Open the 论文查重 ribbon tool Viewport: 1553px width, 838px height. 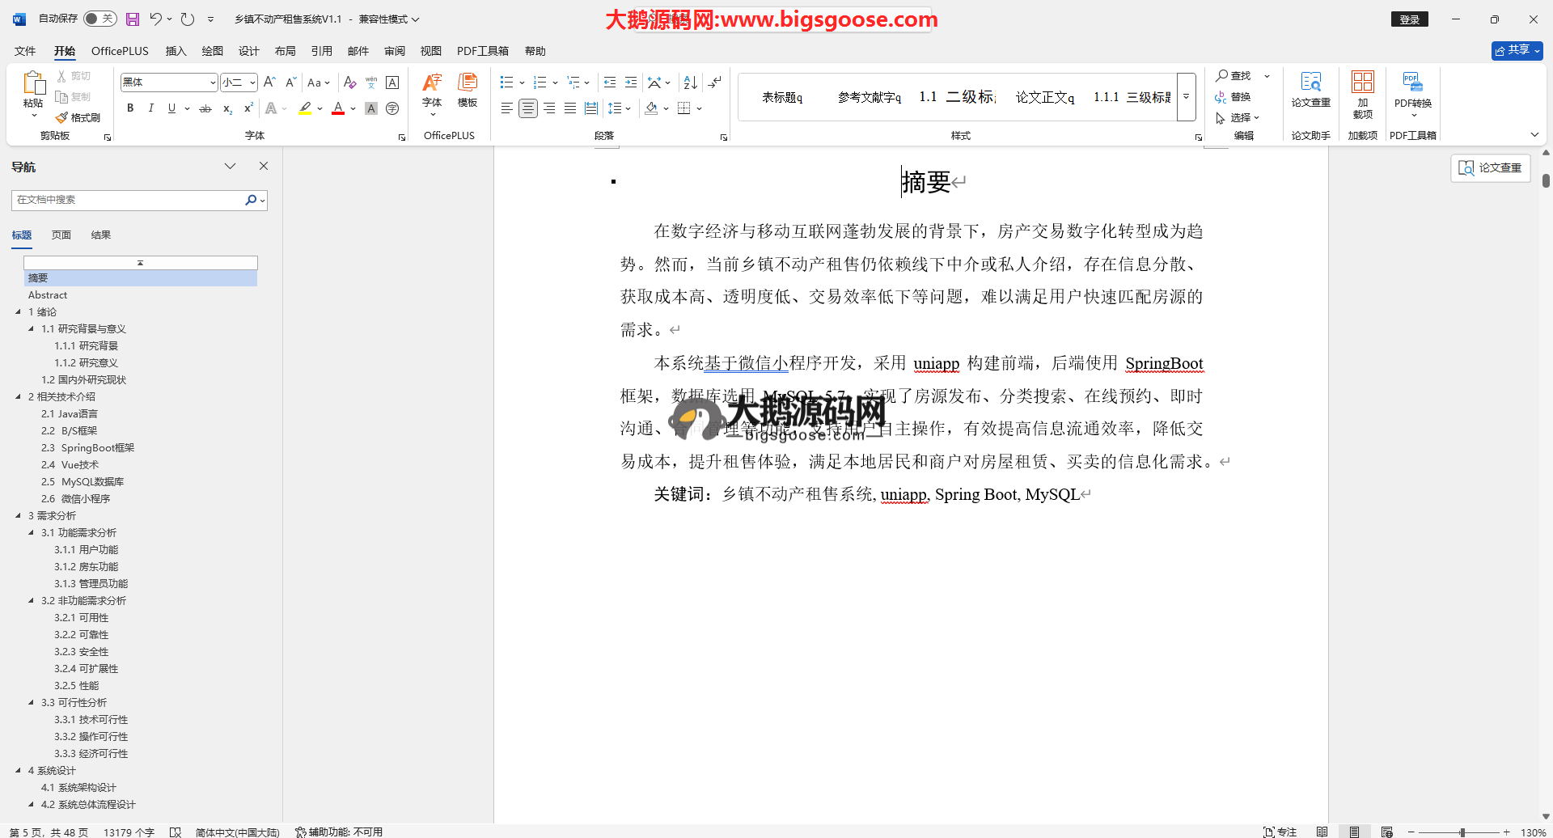1310,89
